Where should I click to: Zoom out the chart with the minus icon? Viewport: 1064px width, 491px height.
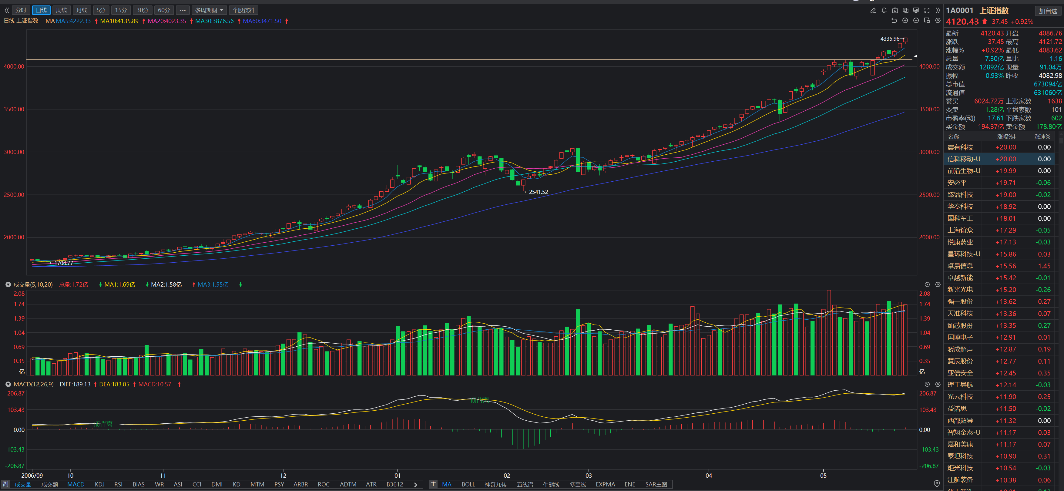pos(916,21)
